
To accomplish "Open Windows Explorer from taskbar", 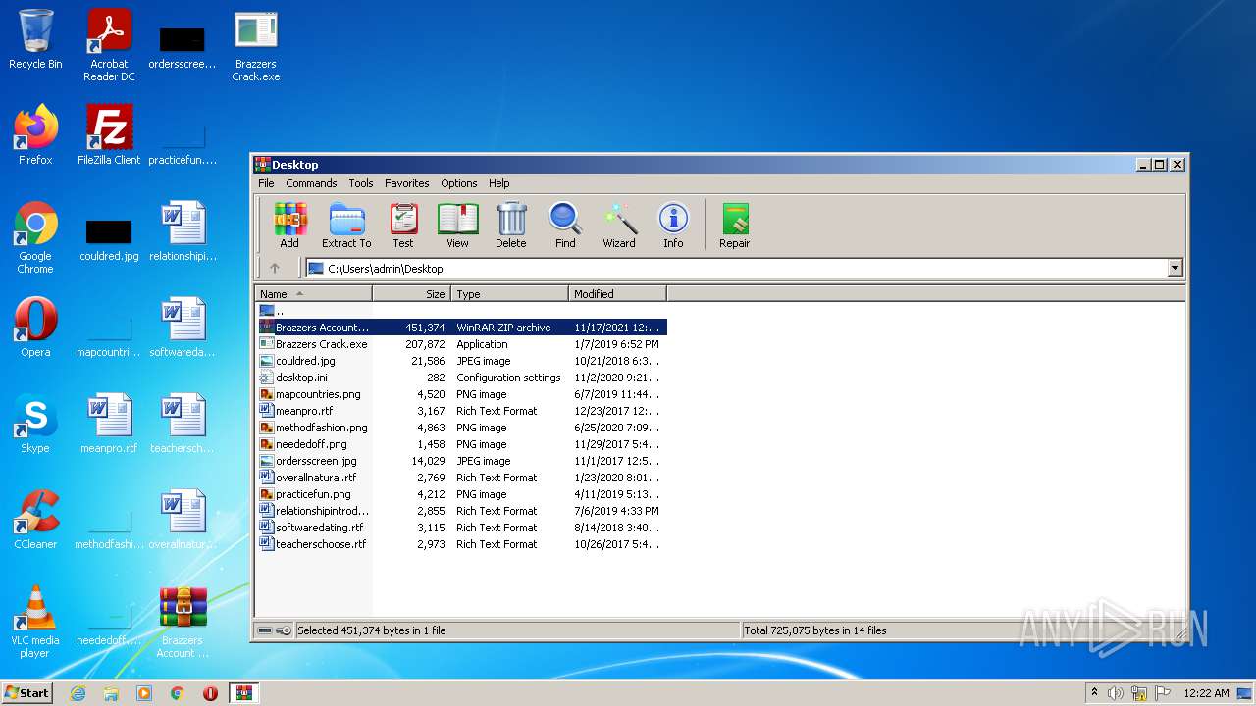I will pyautogui.click(x=111, y=693).
